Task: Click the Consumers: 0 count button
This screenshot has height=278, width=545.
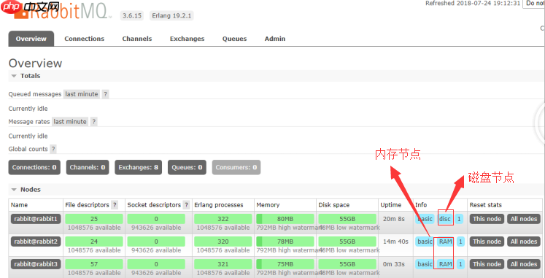Action: [x=236, y=167]
